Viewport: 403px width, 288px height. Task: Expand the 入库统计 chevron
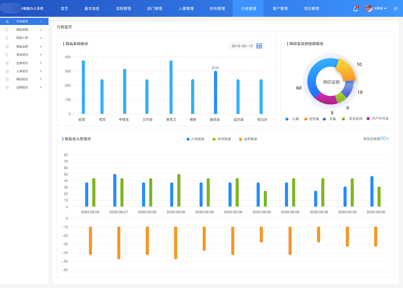pos(41,71)
